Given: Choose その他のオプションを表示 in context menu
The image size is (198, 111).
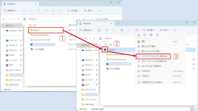Looking at the screenshot, I should 160,82.
